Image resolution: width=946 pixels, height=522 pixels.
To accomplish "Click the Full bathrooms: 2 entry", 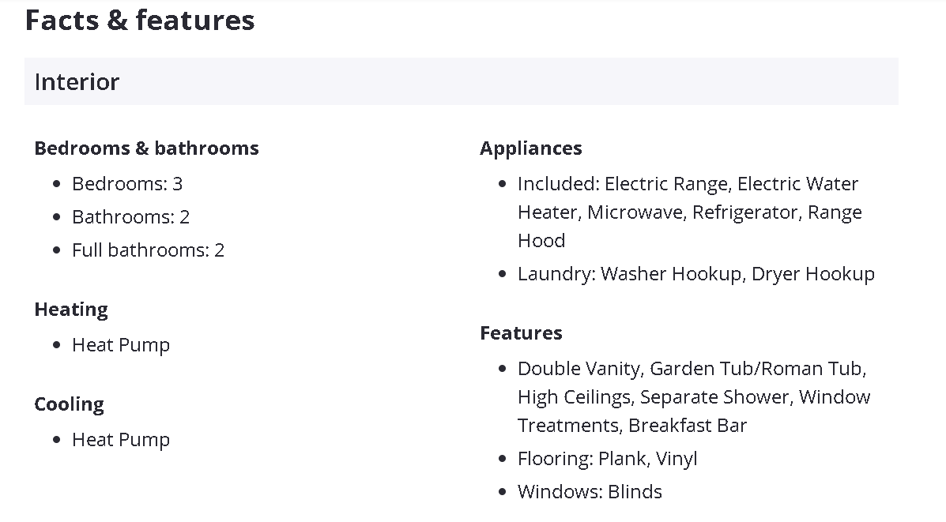I will click(148, 250).
